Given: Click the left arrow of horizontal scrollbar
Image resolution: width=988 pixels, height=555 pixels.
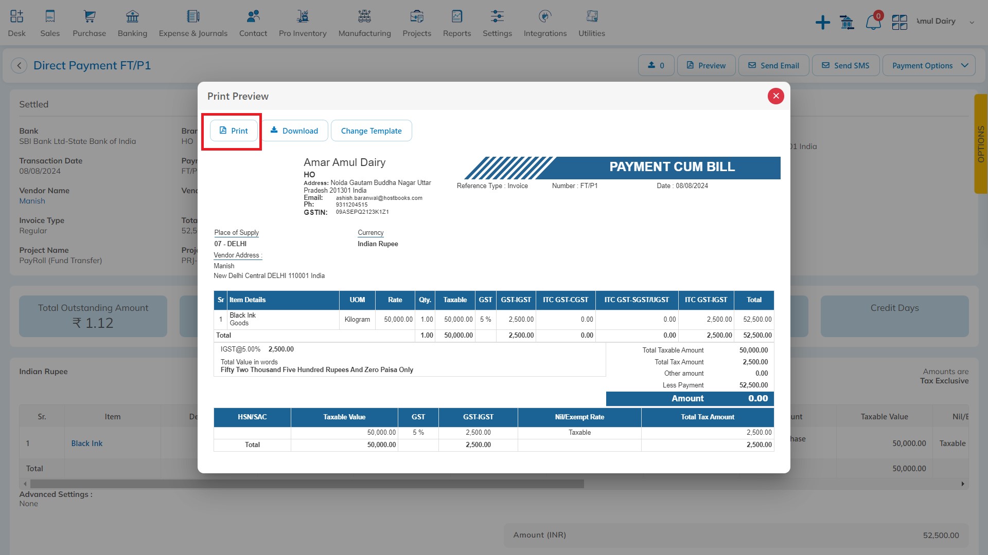Looking at the screenshot, I should [x=25, y=484].
